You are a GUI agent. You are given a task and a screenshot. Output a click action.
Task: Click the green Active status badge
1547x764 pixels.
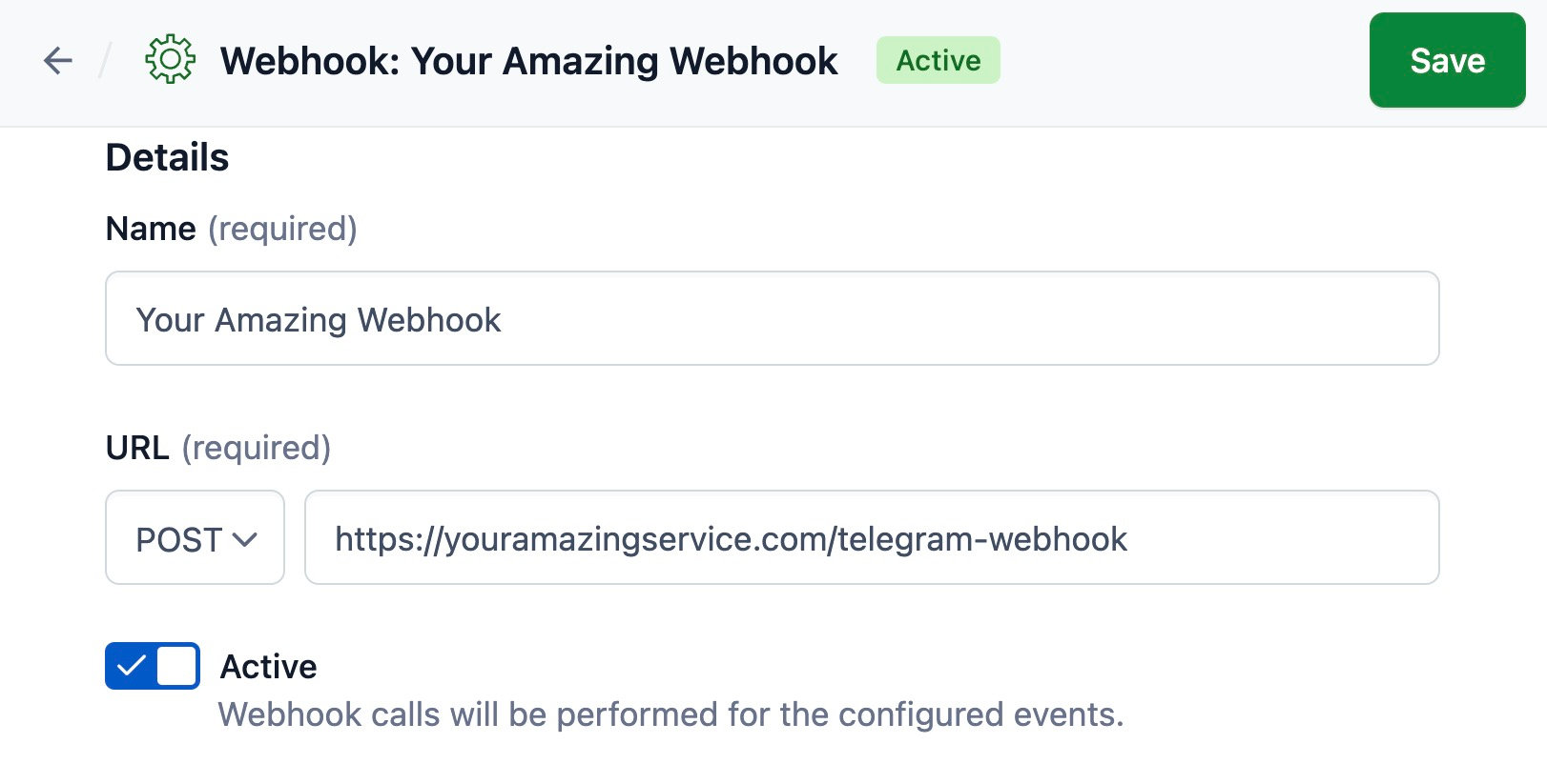[938, 60]
